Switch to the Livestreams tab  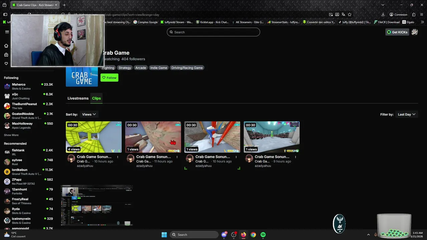coord(78,98)
